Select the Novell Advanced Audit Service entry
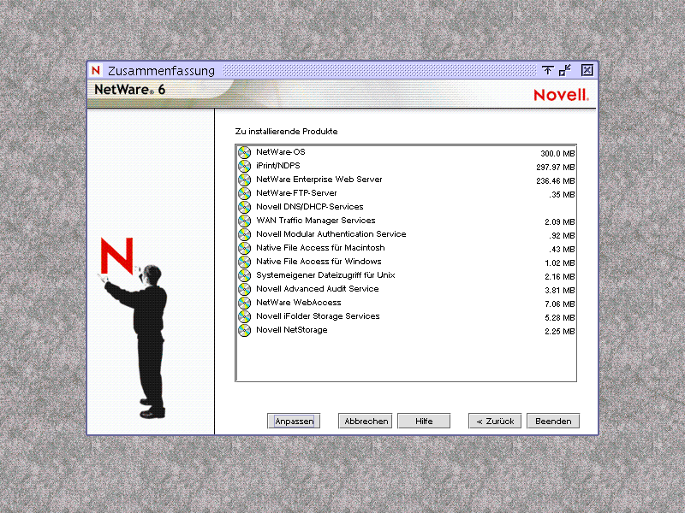This screenshot has width=685, height=513. pos(406,289)
